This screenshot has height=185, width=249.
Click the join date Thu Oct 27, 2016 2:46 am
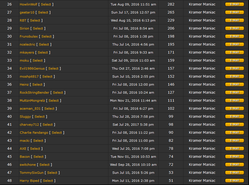(133, 69)
